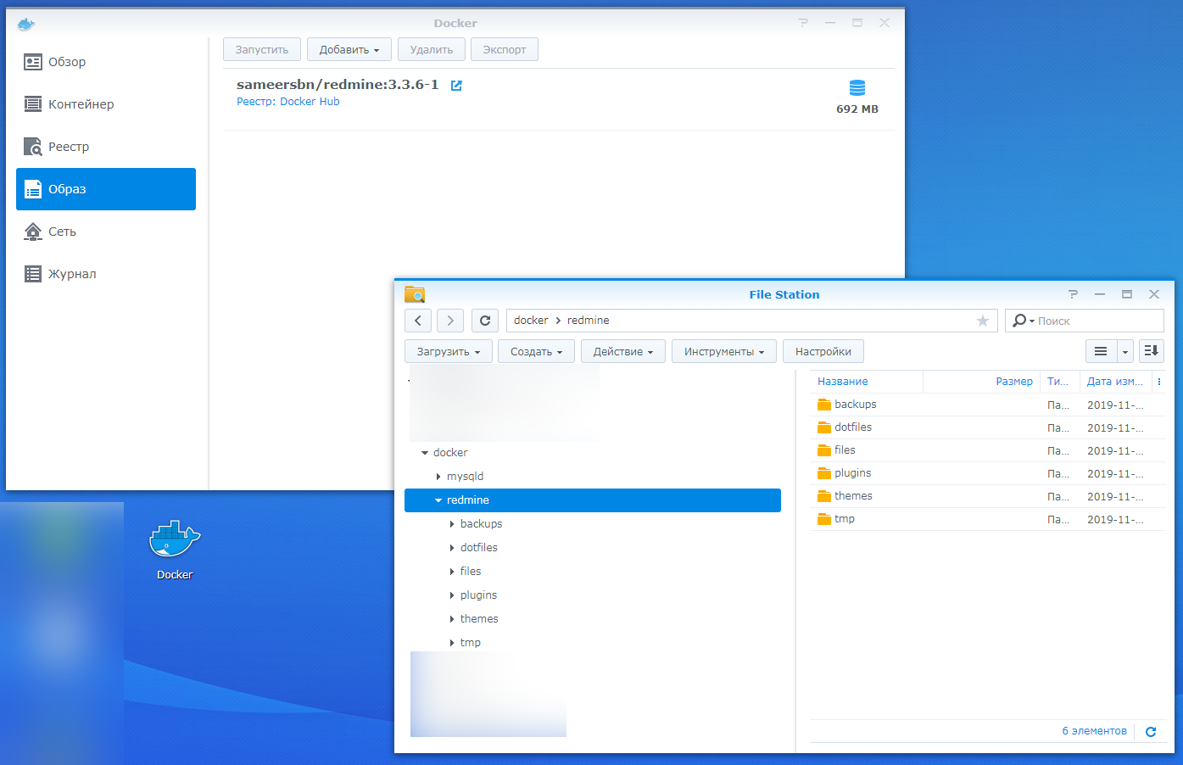The image size is (1183, 765).
Task: Open the Загрузить dropdown menu
Action: point(449,351)
